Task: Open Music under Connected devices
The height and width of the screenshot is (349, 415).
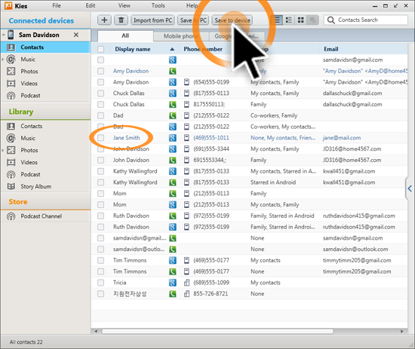Action: [x=28, y=60]
